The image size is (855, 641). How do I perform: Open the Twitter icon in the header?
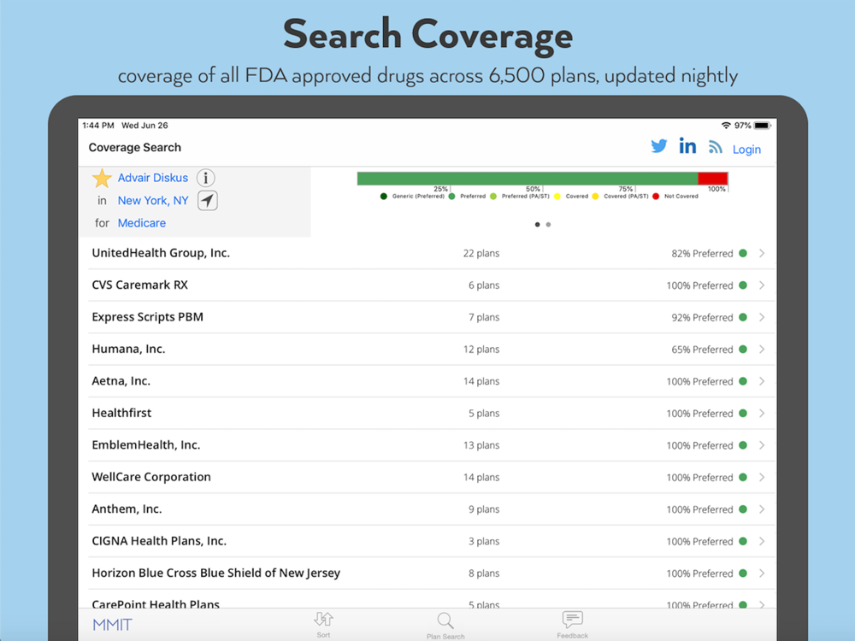click(658, 146)
